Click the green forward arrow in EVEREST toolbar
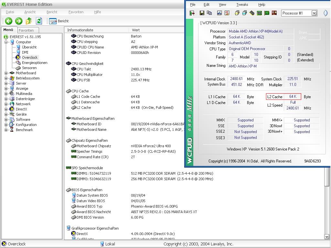The height and width of the screenshot is (248, 331). [18, 21]
